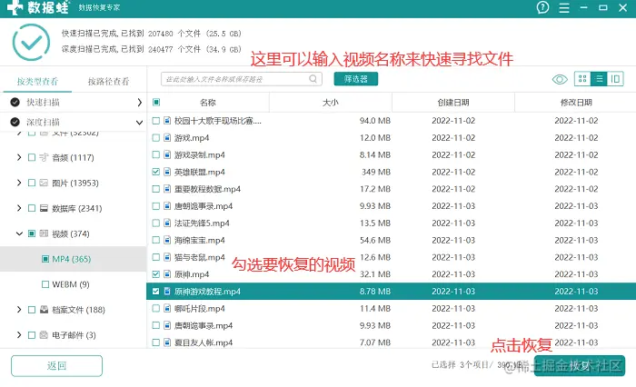Select MP4 (365) tree item
Image resolution: width=636 pixels, height=387 pixels.
[72, 259]
